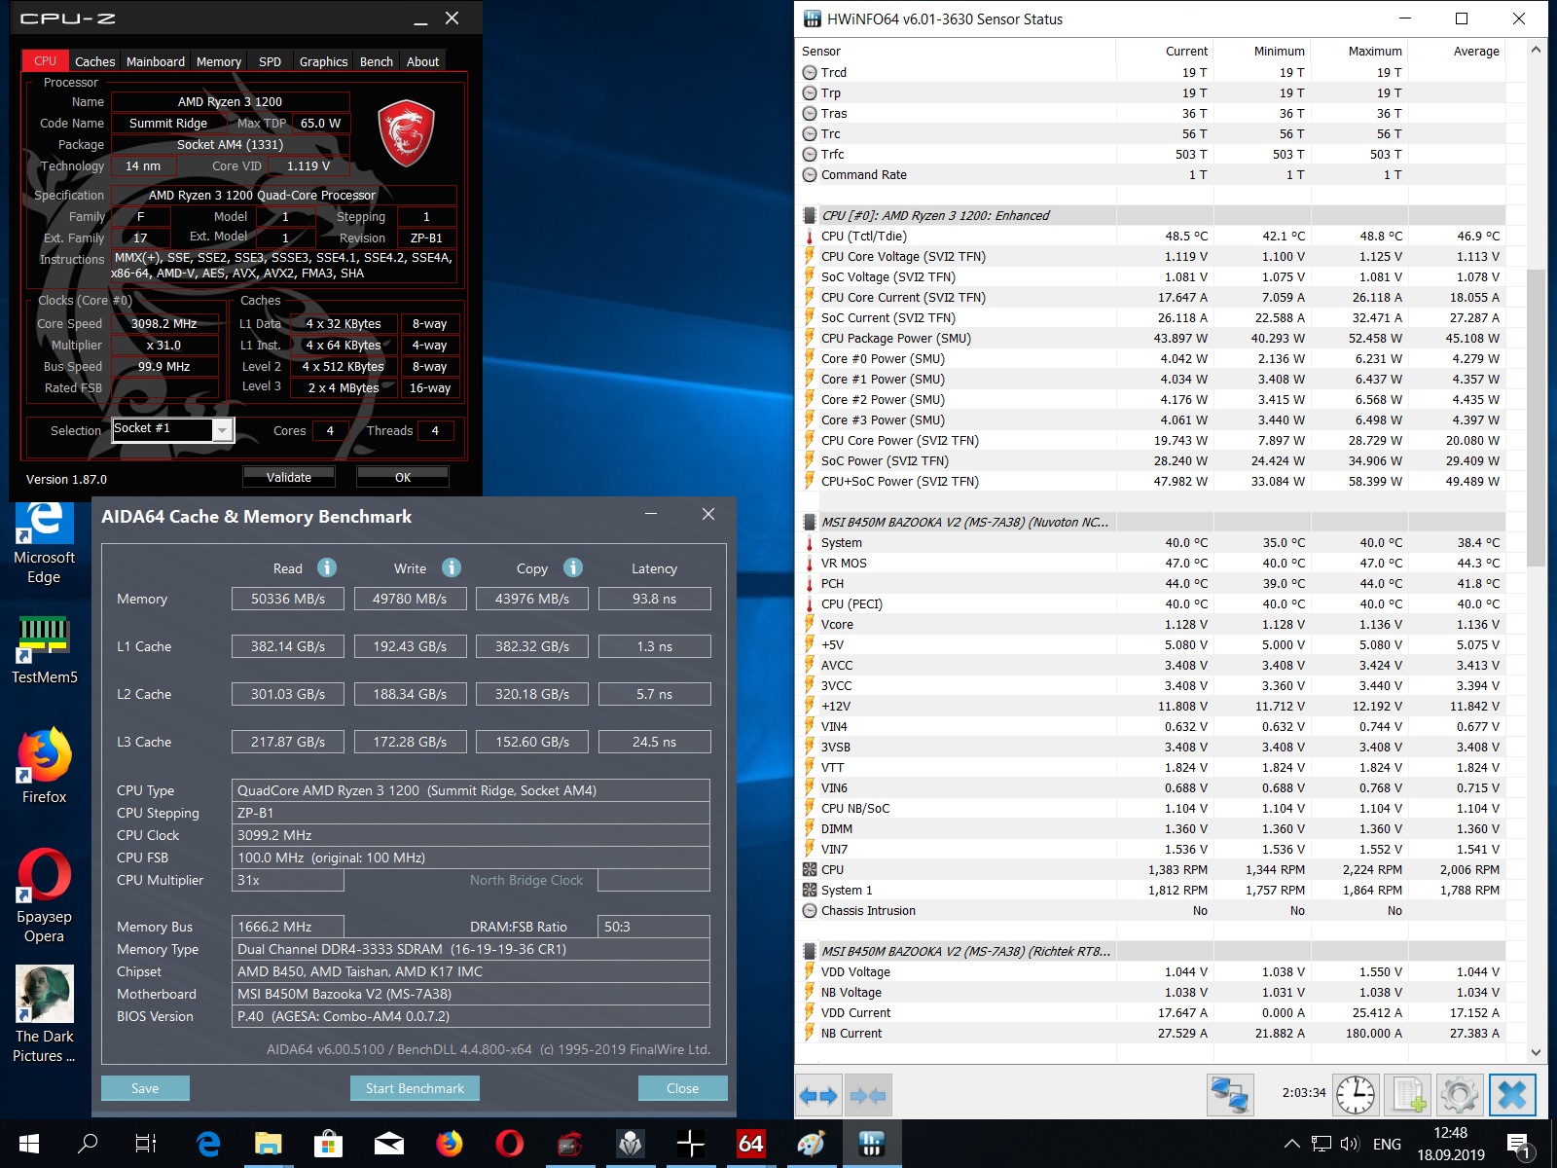This screenshot has width=1557, height=1168.
Task: Switch to the Memory tab in CPU-Z
Action: [218, 61]
